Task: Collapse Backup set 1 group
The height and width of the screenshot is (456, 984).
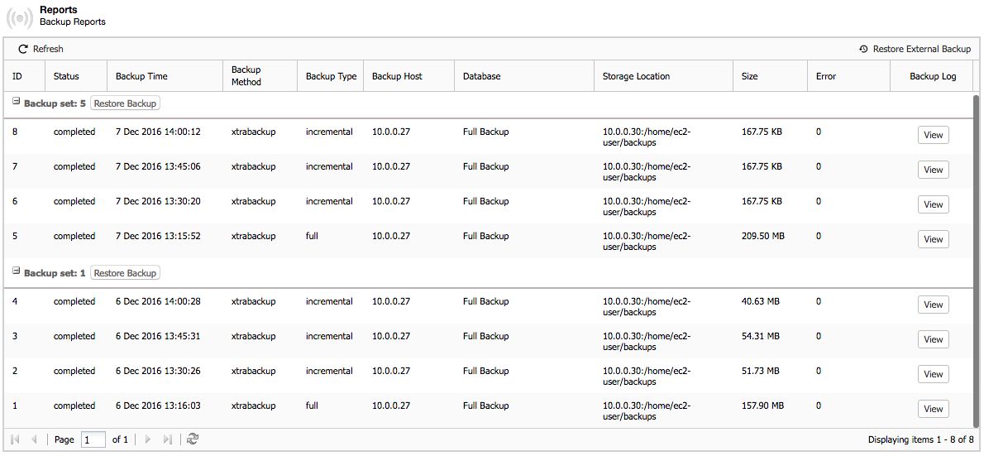Action: pos(17,271)
